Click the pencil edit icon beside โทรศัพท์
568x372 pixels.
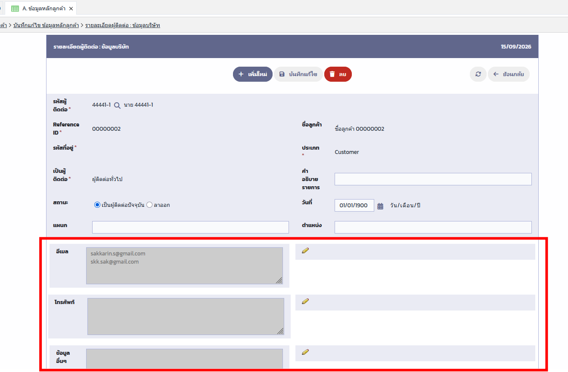[305, 301]
